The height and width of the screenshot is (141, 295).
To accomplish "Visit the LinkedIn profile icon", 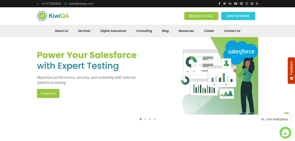I will (230, 4).
